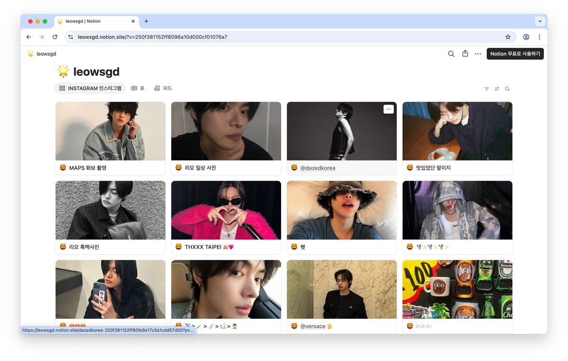Open the camo hoodie card image
Screen dimensions: 568x361
pyautogui.click(x=457, y=210)
